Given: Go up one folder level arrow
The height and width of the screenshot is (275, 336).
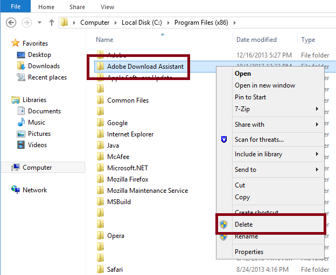Looking at the screenshot, I should [52, 23].
